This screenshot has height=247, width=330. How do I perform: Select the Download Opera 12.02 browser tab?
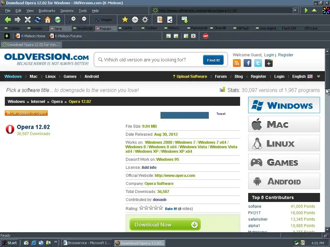coord(31,44)
